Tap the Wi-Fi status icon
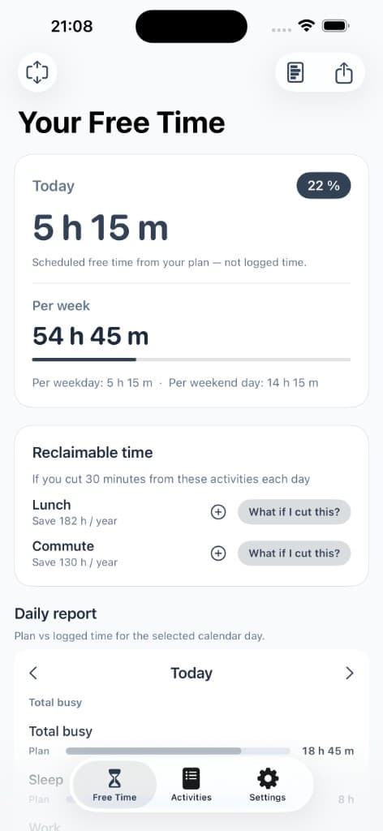Screen dimensions: 383x831 [306, 25]
